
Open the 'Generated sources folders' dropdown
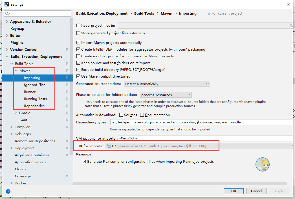tap(207, 84)
